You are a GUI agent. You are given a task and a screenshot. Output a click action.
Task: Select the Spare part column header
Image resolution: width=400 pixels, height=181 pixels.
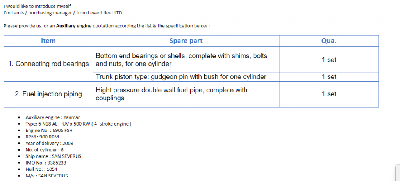tap(186, 41)
